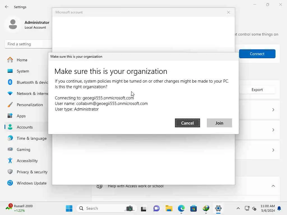The image size is (287, 215).
Task: Open the clock showing 11:00 AM
Action: click(268, 208)
